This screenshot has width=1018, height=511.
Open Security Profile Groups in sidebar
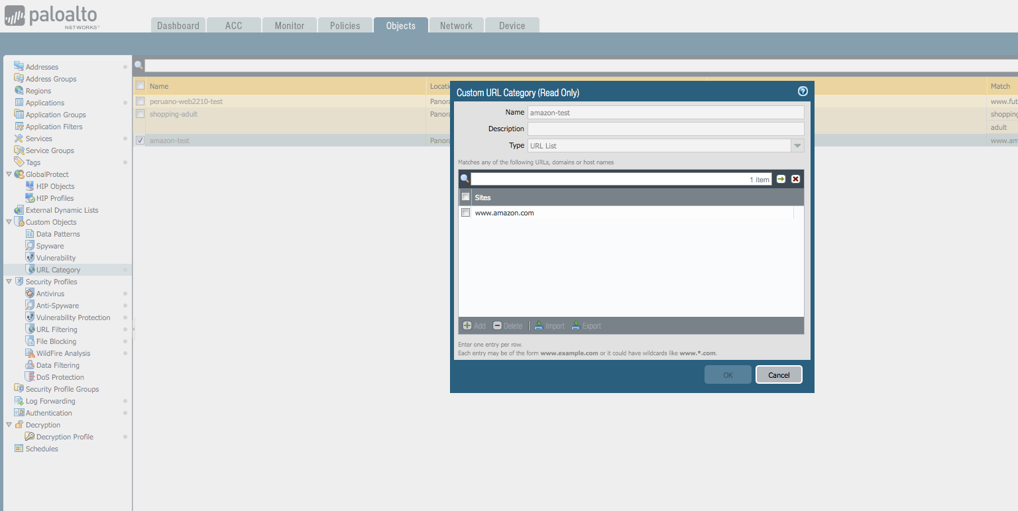(62, 389)
